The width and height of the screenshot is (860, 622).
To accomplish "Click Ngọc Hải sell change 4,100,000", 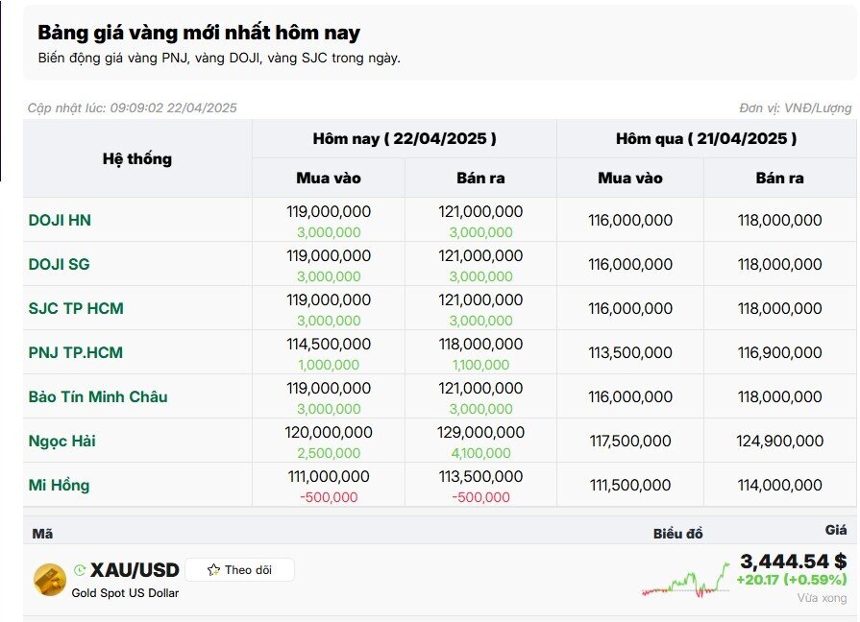I will pos(481,453).
